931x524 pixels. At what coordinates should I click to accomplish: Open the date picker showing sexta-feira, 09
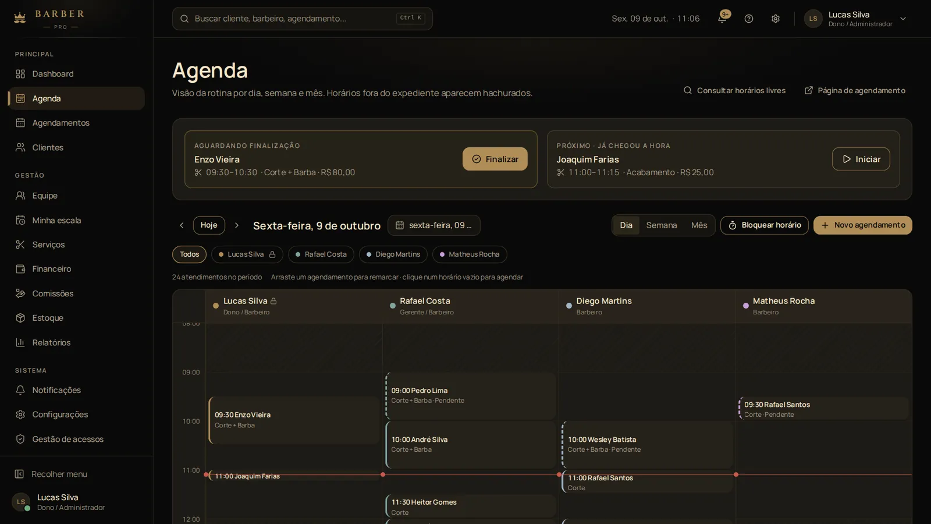pyautogui.click(x=434, y=225)
